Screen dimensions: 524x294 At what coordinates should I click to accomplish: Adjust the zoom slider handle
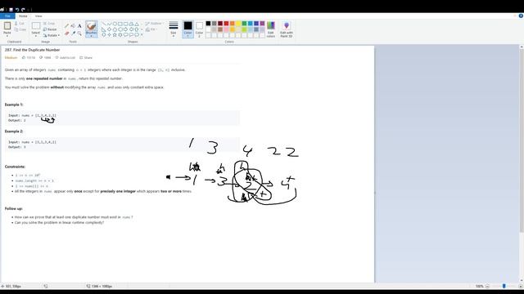(504, 286)
